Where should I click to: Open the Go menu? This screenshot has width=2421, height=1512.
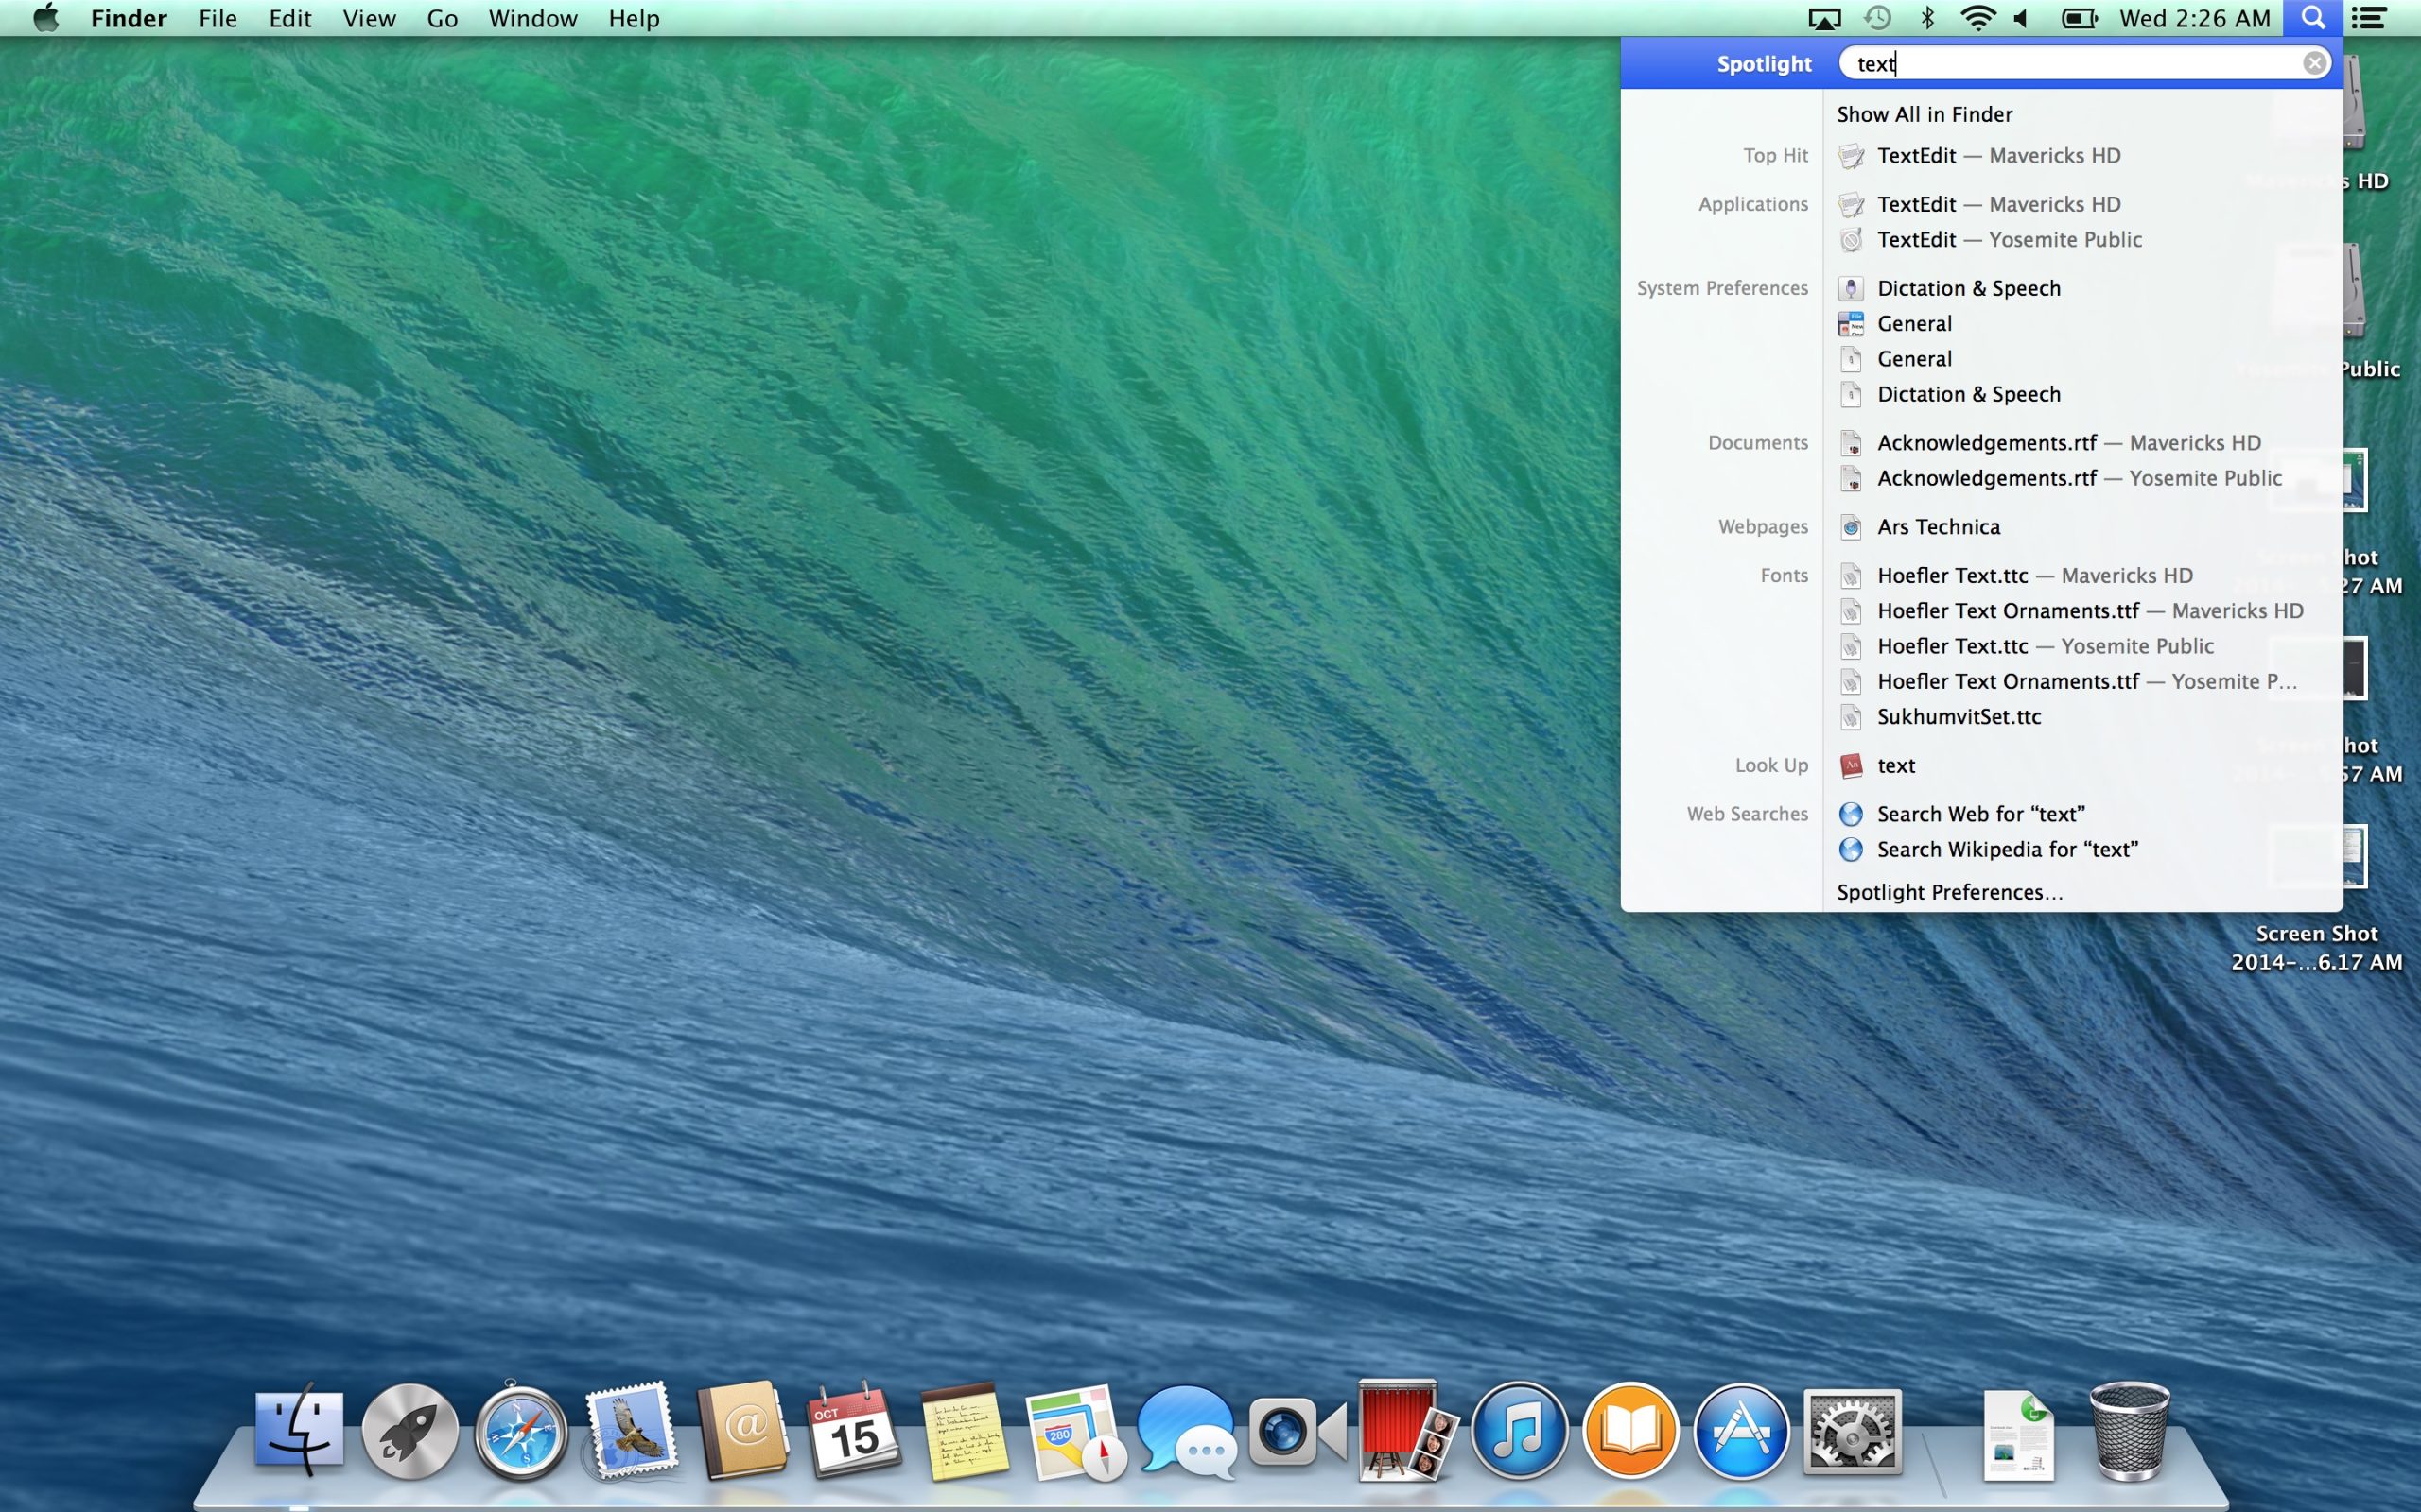click(x=443, y=18)
